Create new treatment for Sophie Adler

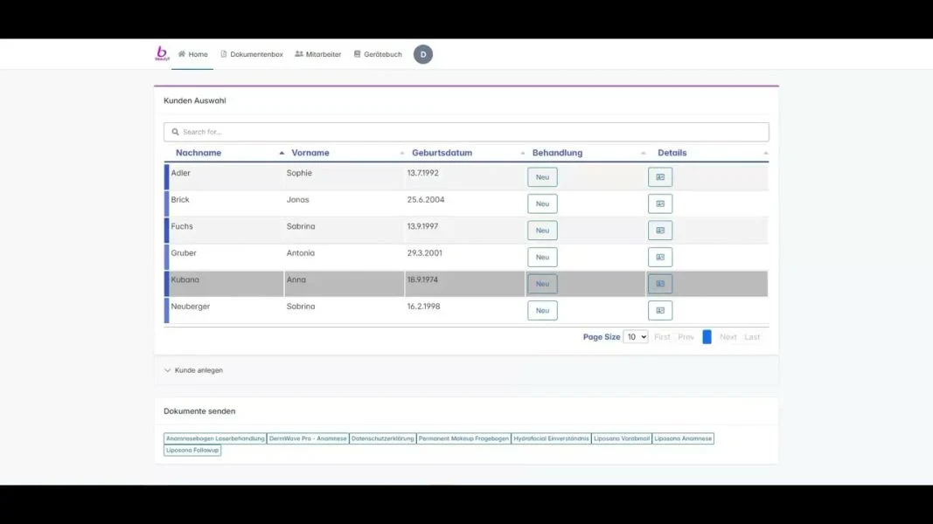pos(542,177)
